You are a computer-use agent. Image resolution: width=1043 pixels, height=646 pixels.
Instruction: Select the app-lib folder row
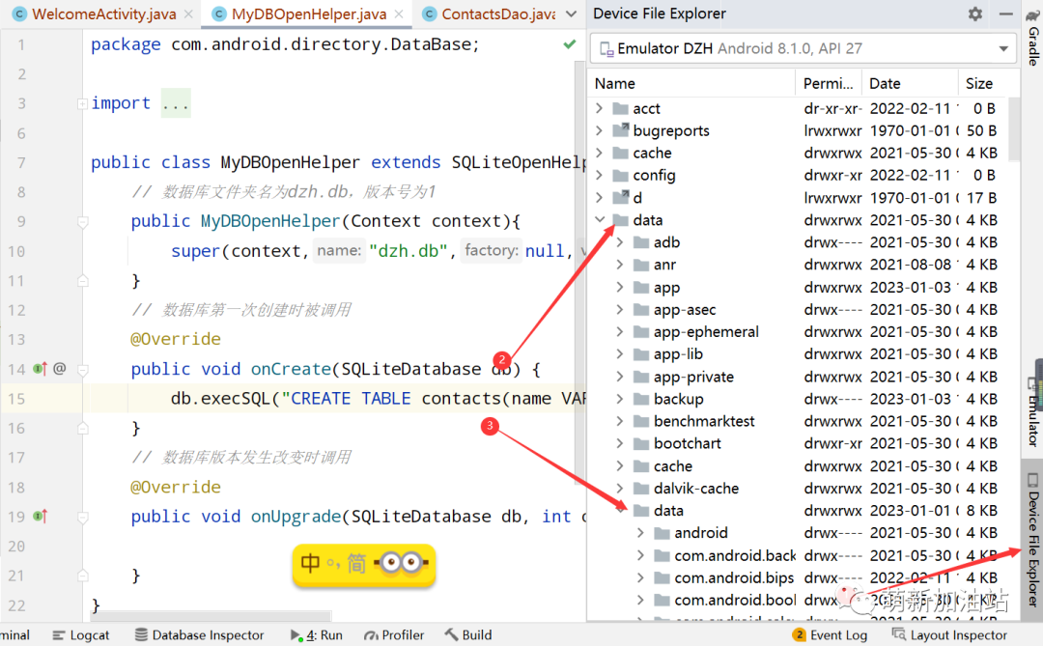point(799,354)
